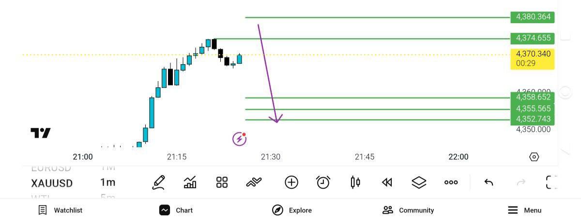Switch to the Watchlist tab
The height and width of the screenshot is (222, 581).
[61, 210]
